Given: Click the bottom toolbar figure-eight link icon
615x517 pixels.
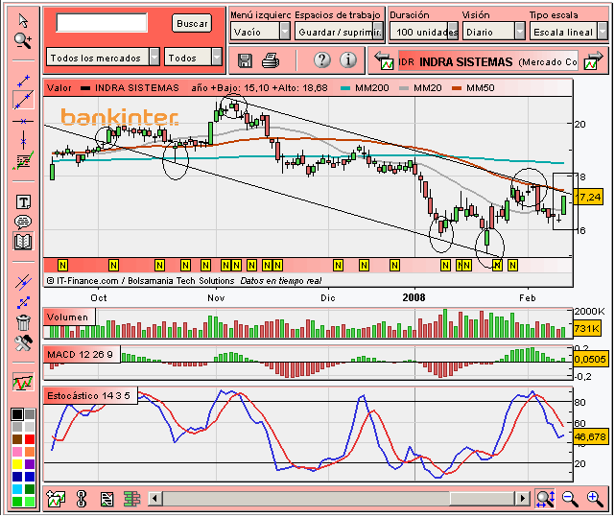Looking at the screenshot, I should [82, 499].
